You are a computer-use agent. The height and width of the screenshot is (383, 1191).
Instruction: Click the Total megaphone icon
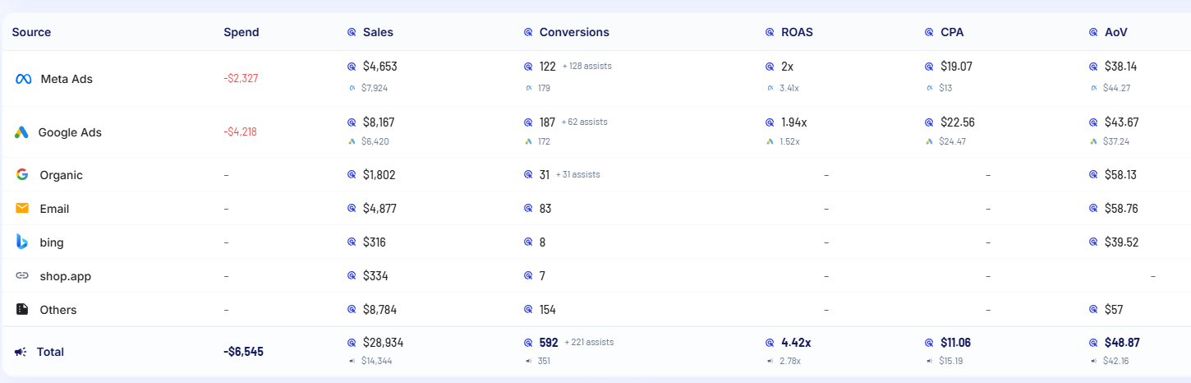point(21,352)
